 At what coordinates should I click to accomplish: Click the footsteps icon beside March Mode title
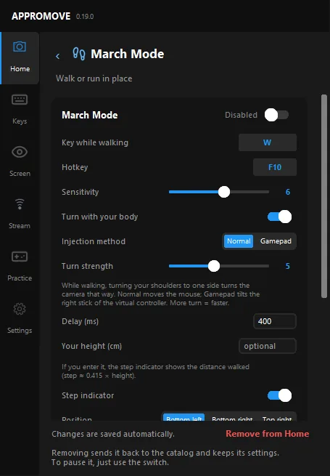click(79, 54)
